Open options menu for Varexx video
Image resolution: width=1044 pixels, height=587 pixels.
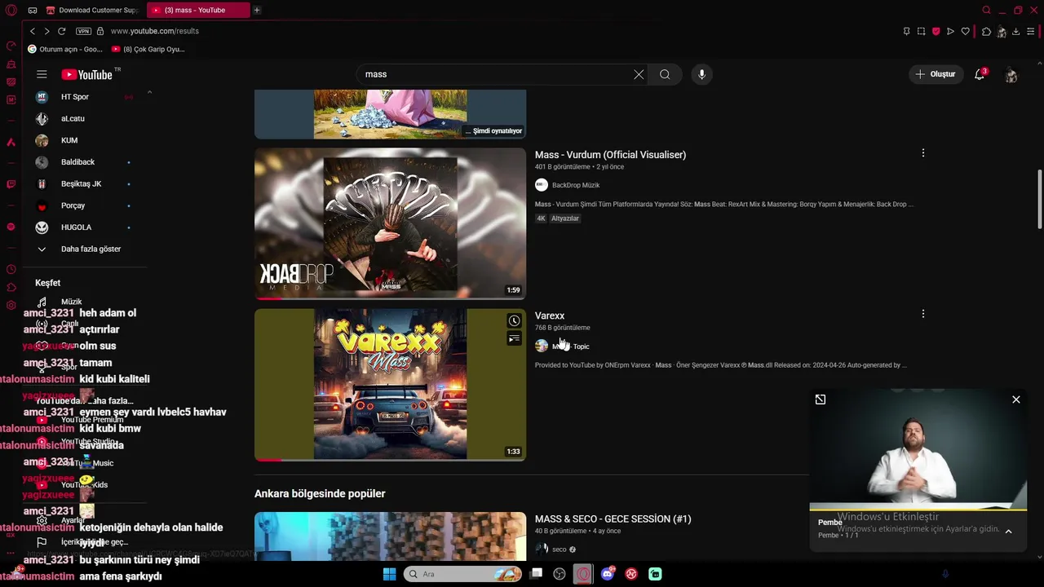pos(922,314)
